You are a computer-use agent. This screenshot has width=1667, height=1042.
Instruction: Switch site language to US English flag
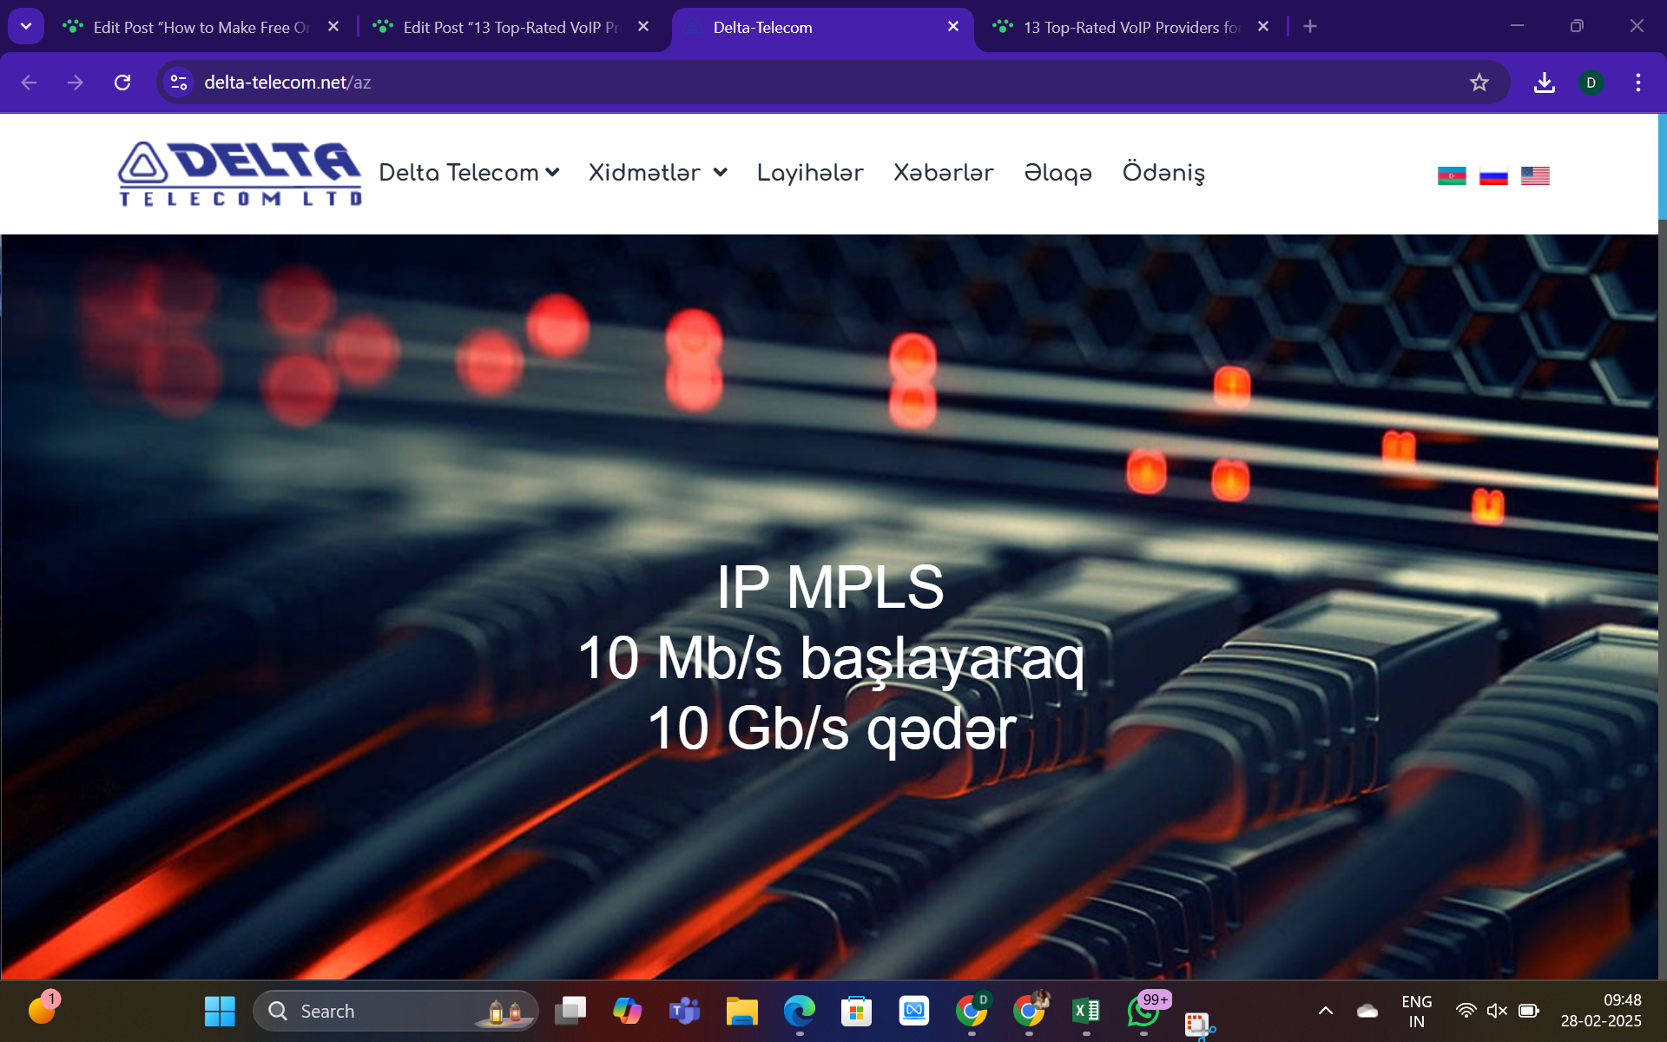coord(1535,176)
